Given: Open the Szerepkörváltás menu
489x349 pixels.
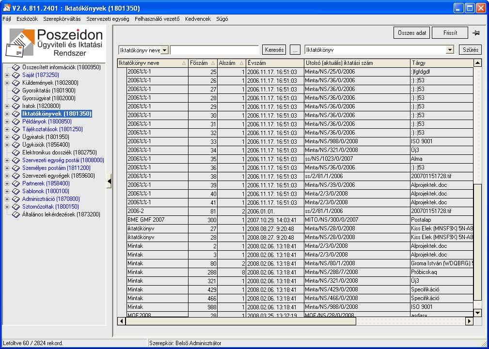Looking at the screenshot, I should click(x=62, y=19).
